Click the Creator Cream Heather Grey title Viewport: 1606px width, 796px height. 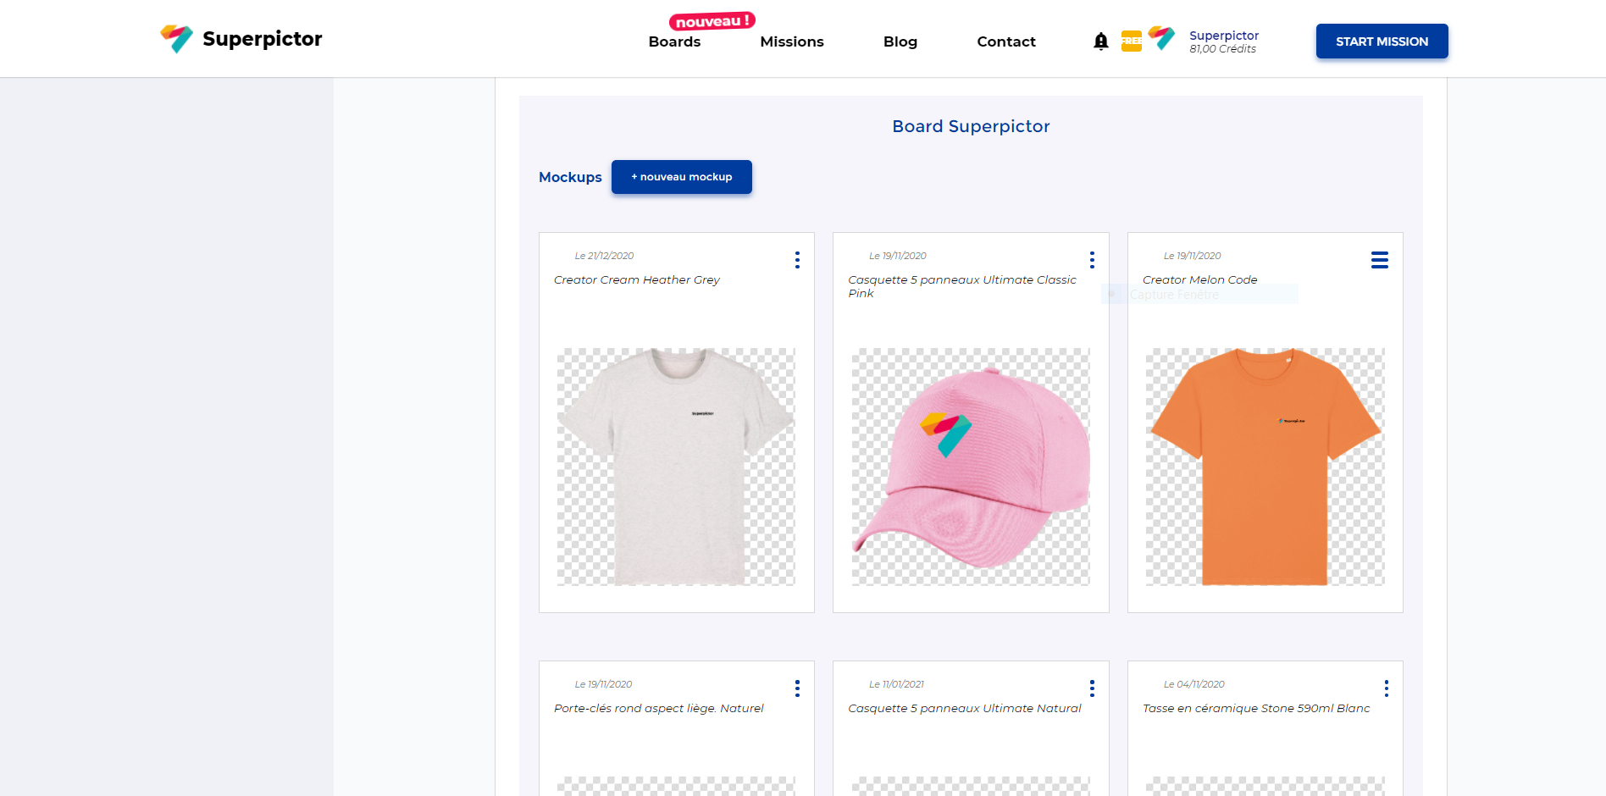[637, 279]
